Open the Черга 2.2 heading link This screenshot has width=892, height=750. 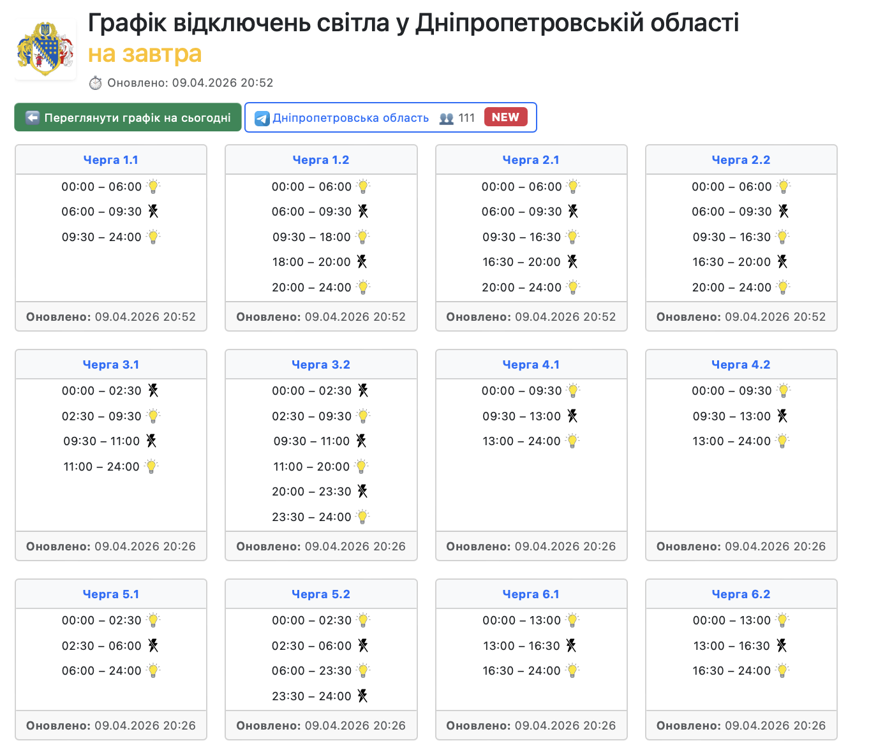741,160
